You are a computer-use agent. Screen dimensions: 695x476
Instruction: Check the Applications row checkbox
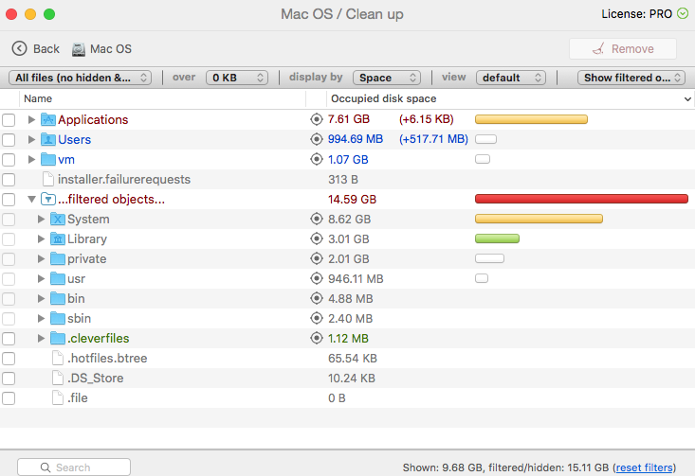[x=9, y=120]
